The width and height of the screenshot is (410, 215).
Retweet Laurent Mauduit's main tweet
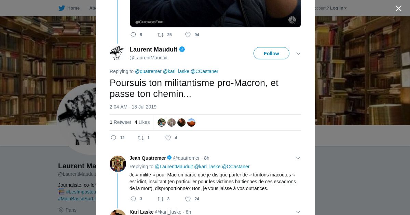click(141, 138)
